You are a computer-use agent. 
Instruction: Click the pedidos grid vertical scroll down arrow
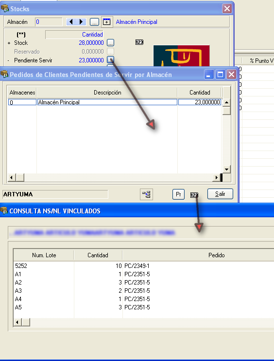coord(226,170)
